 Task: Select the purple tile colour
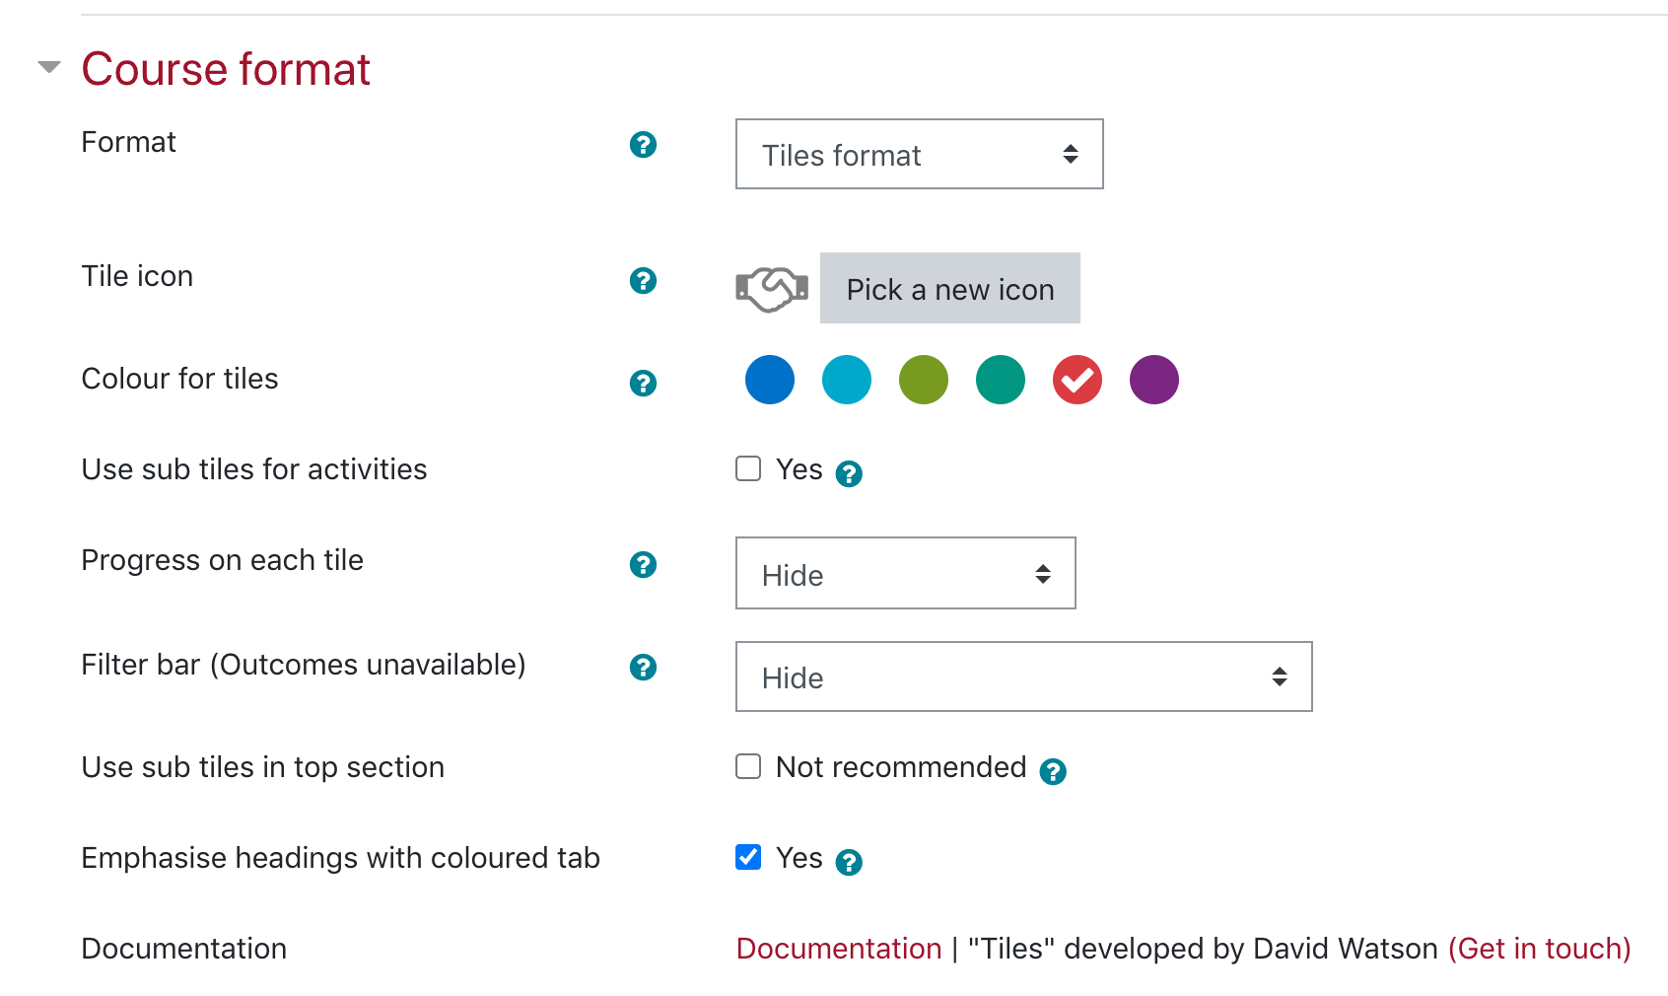point(1153,380)
